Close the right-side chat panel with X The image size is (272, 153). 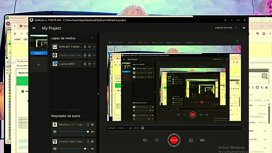pos(266,88)
